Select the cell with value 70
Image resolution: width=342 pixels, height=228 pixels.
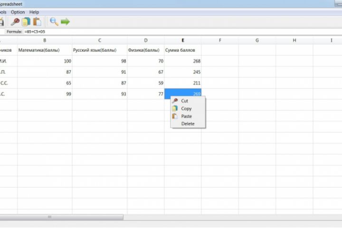(146, 61)
